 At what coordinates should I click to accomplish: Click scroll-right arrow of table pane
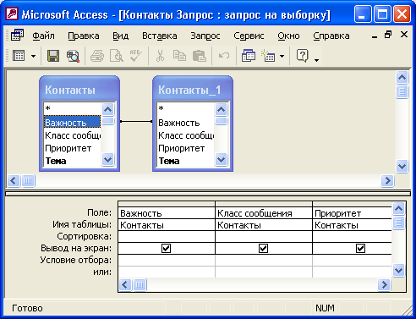tap(387, 180)
